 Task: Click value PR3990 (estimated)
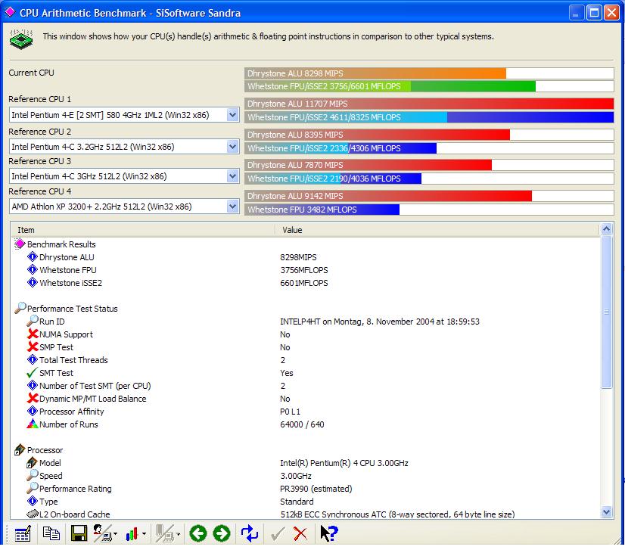pos(316,489)
